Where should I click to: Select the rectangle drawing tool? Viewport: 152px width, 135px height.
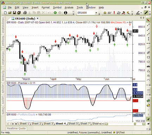(x=148, y=57)
